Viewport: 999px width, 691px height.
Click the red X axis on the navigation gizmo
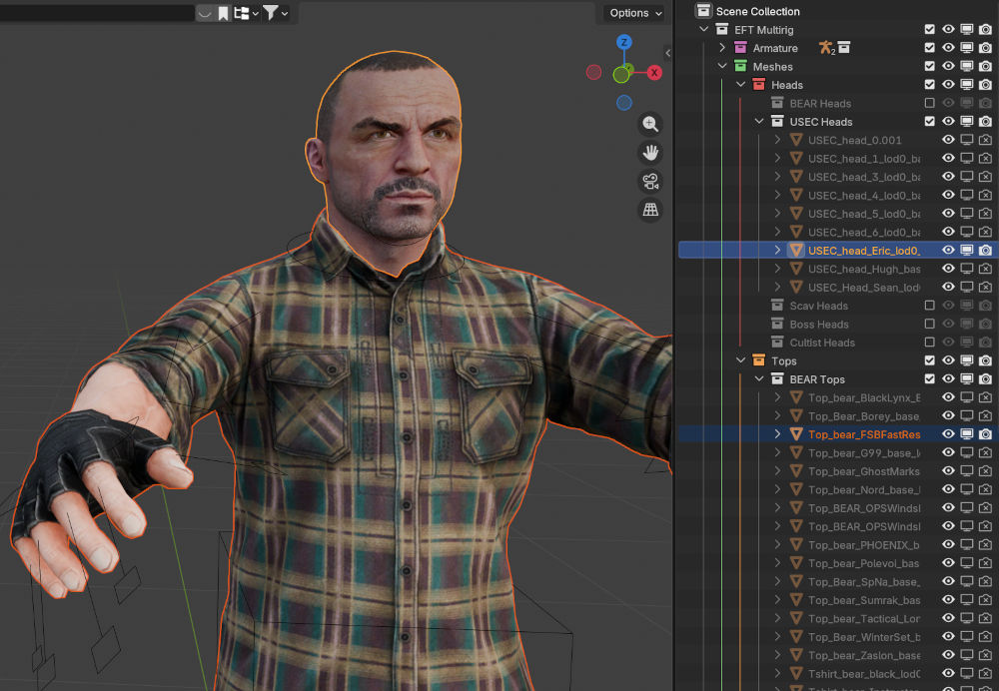(x=654, y=72)
